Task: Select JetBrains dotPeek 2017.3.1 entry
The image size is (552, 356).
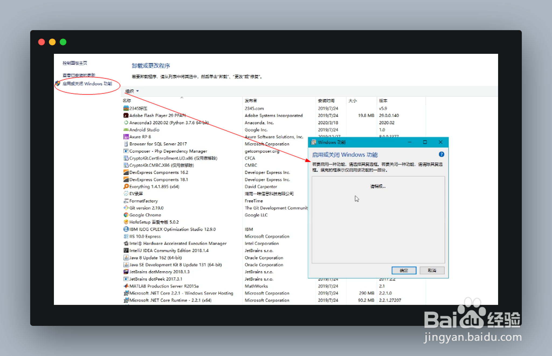Action: (x=153, y=279)
